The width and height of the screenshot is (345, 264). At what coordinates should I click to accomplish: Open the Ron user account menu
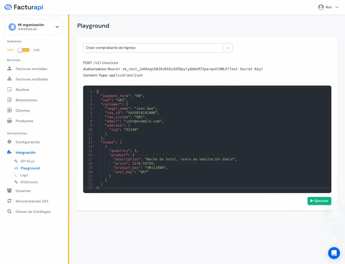point(328,7)
